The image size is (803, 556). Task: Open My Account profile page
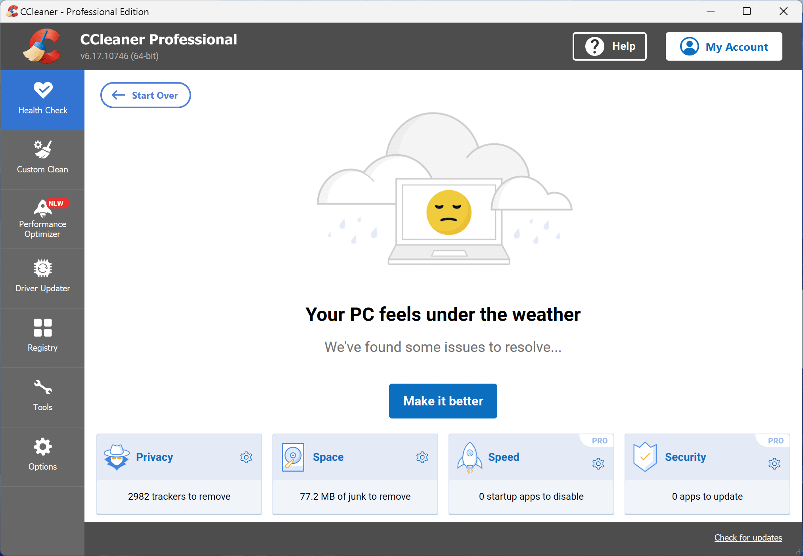726,46
